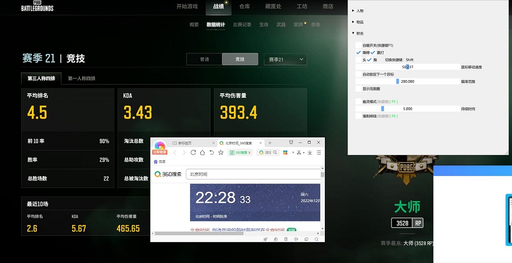Viewport: 512px width, 263px height.
Task: Click the search magnifier in browser search box
Action: 275,153
